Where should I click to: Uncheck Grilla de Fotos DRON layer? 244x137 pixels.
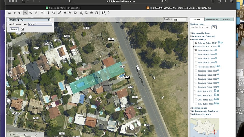196,43
